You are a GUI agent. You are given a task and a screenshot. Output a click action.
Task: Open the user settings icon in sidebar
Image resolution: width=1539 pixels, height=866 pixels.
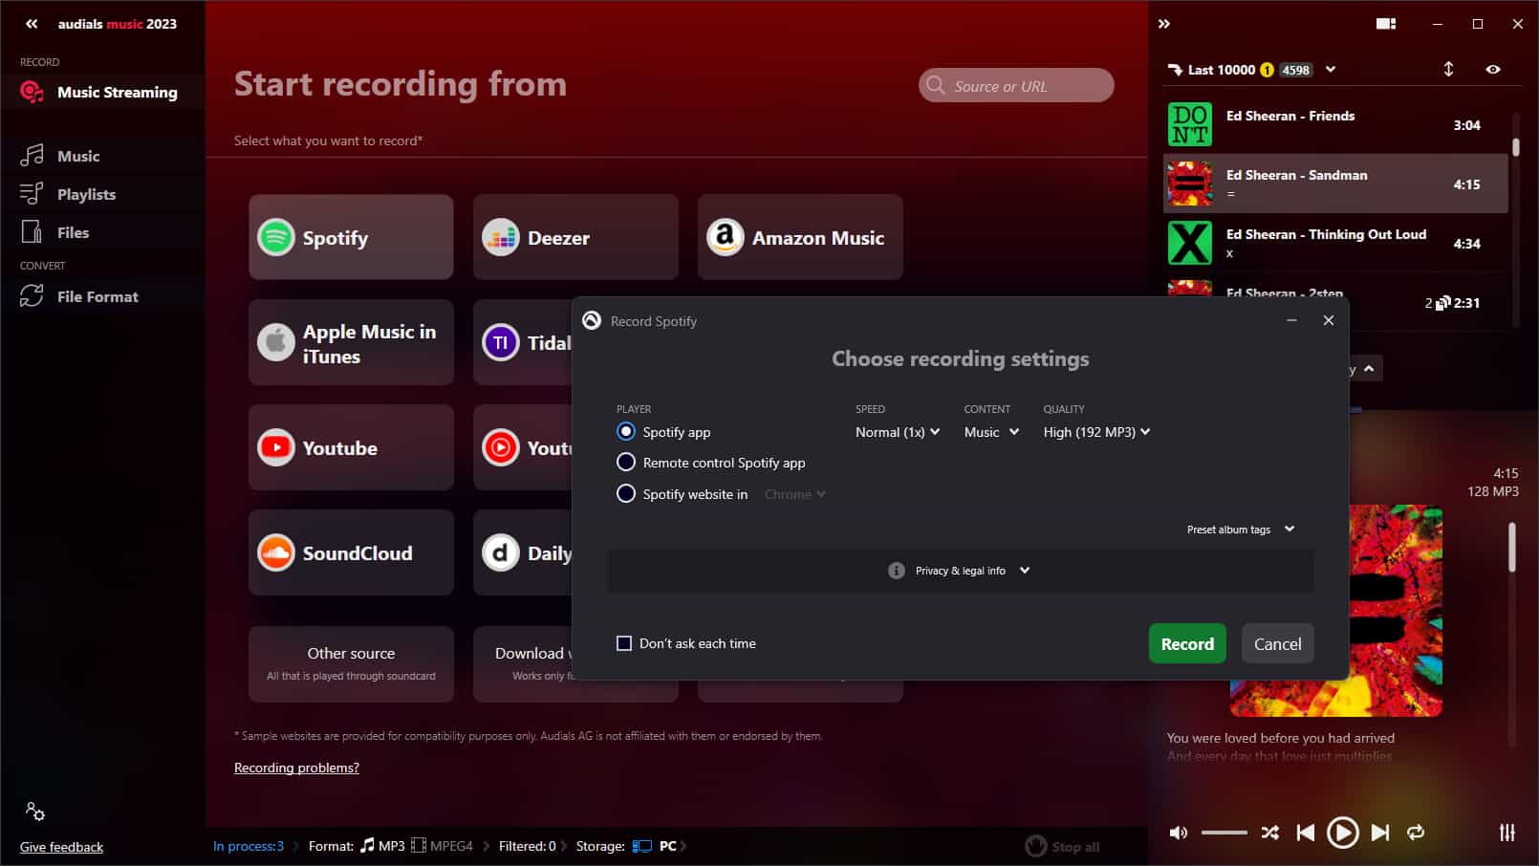[35, 812]
